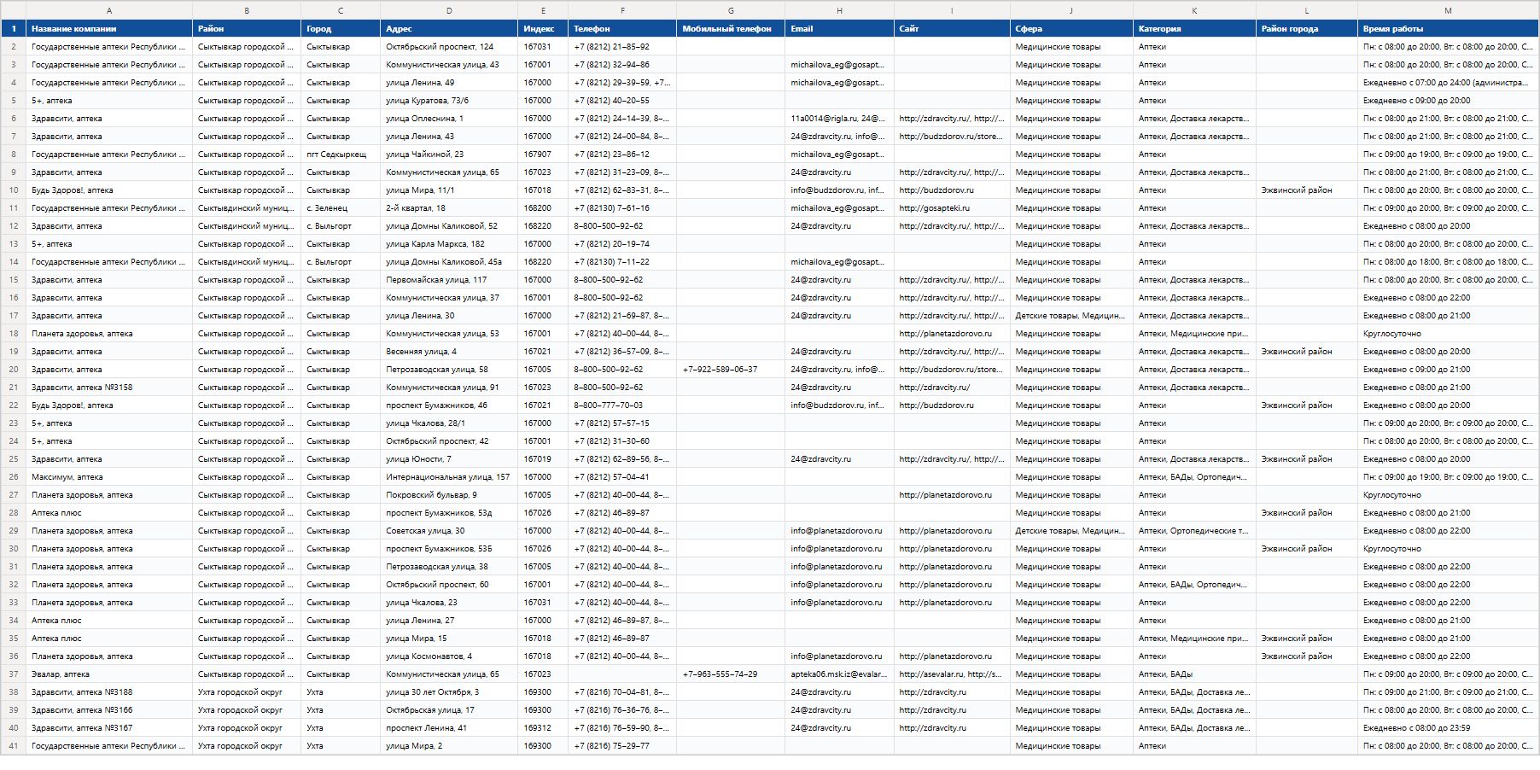Click the 'Здравсити, аптека №3188' cell
This screenshot has width=1540, height=770.
point(109,692)
